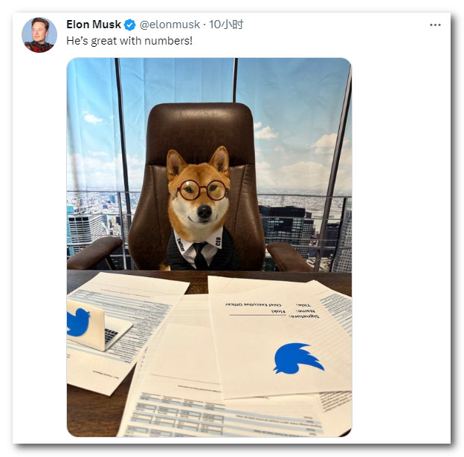Click the left armrest of the chair
Viewport: 464px width, 457px height.
tap(94, 252)
